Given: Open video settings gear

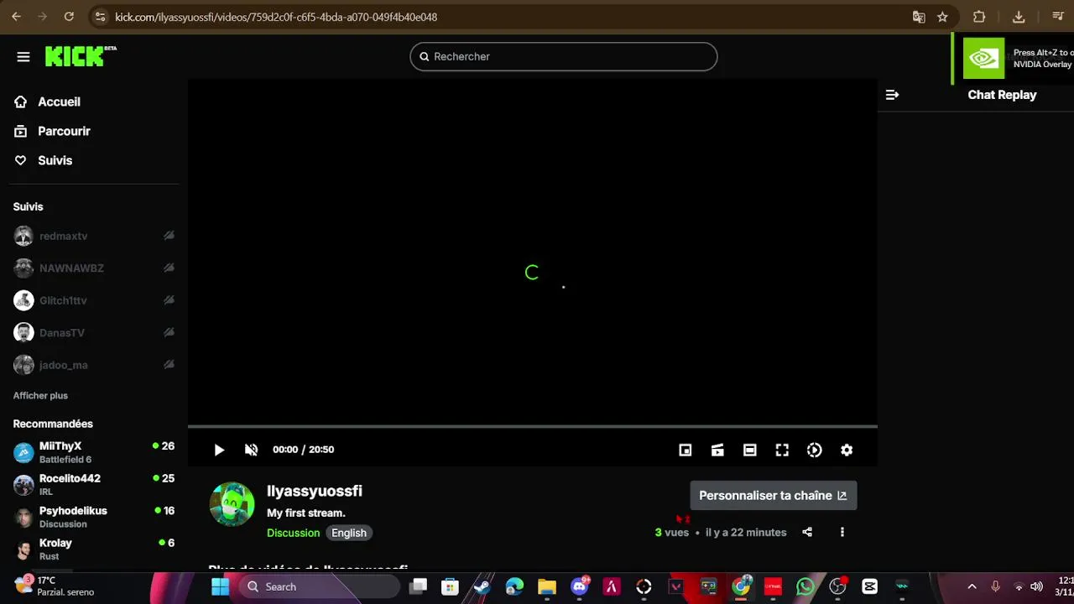Looking at the screenshot, I should tap(847, 450).
